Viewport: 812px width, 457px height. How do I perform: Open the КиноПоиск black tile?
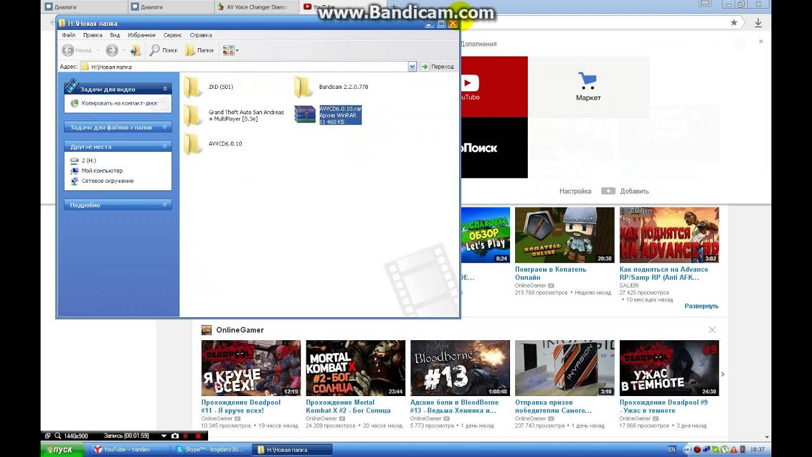(494, 148)
